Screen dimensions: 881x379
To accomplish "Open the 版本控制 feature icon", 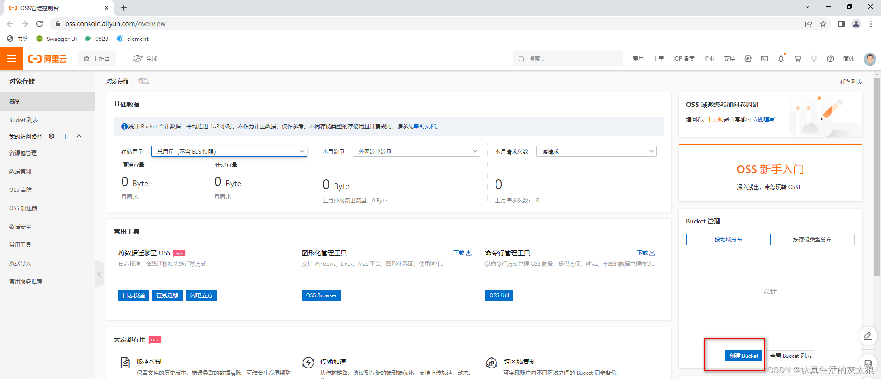I will coord(125,362).
